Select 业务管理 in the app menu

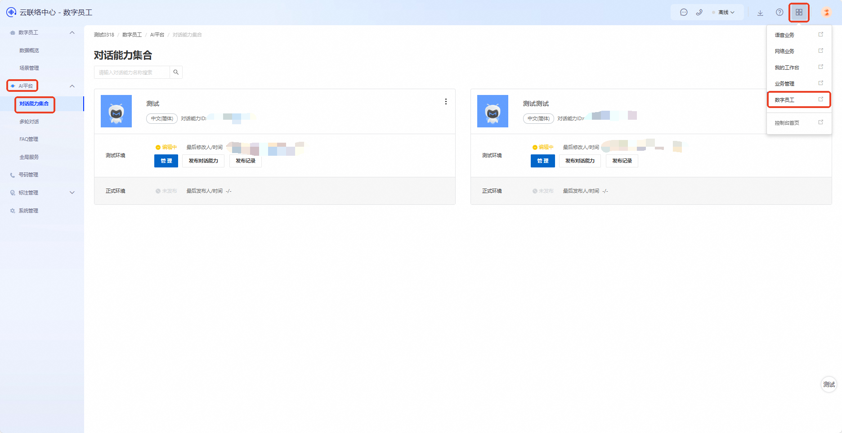[784, 84]
